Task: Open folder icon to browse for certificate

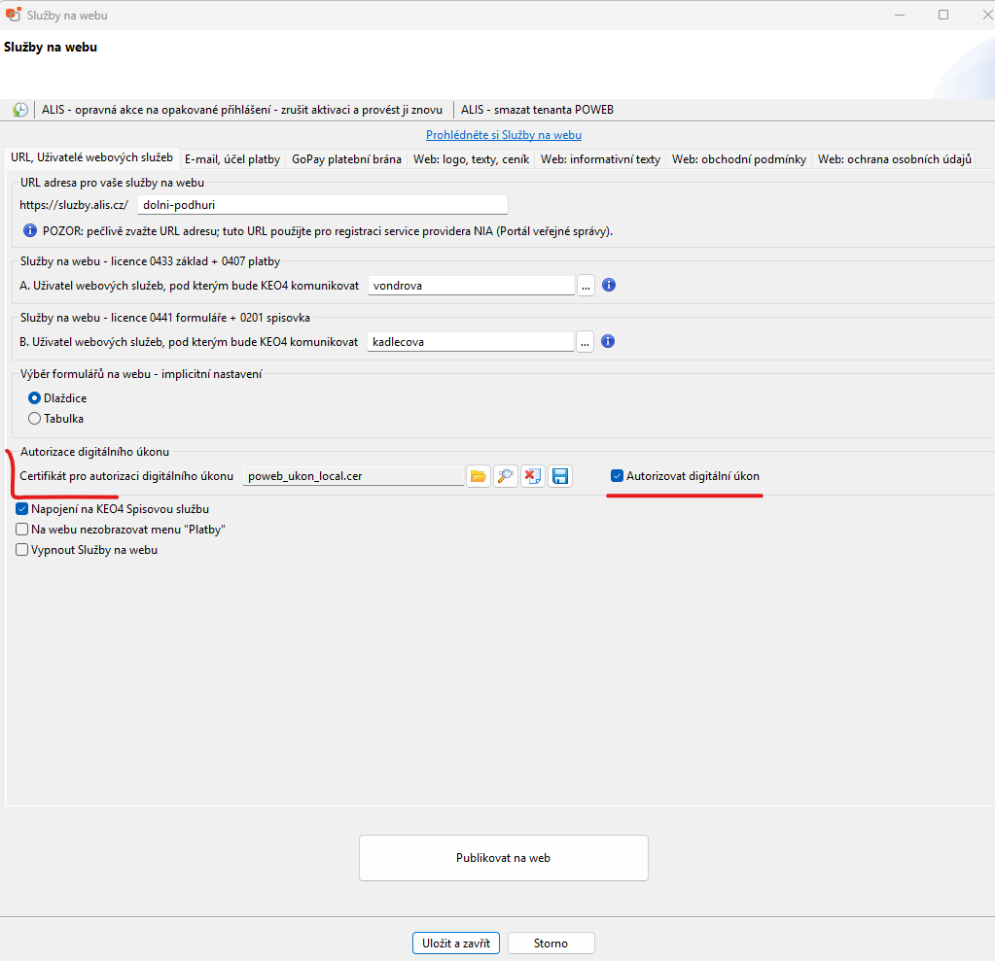Action: tap(478, 476)
